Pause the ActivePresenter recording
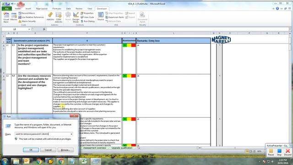Viewport: 293px width, 165px height. [271, 152]
